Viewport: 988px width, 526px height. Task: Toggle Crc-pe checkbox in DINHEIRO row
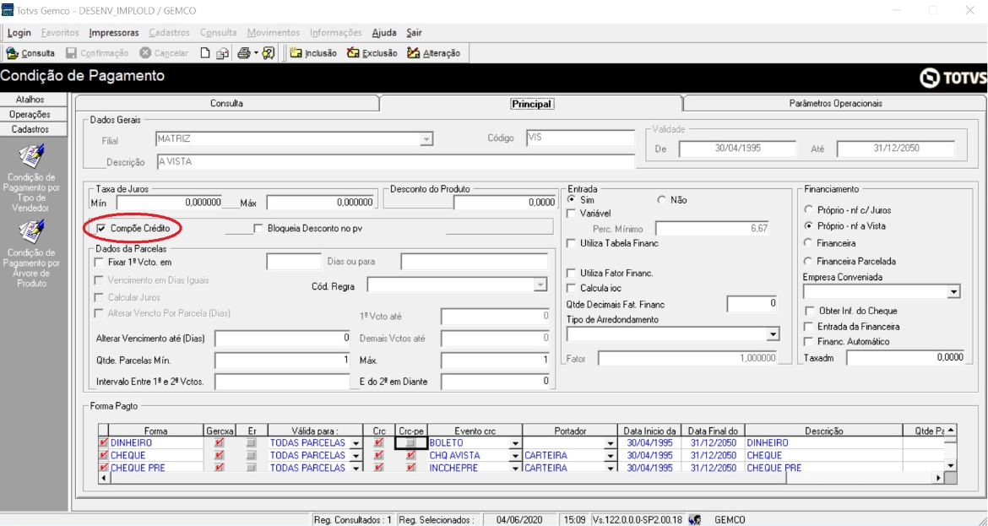[x=411, y=443]
